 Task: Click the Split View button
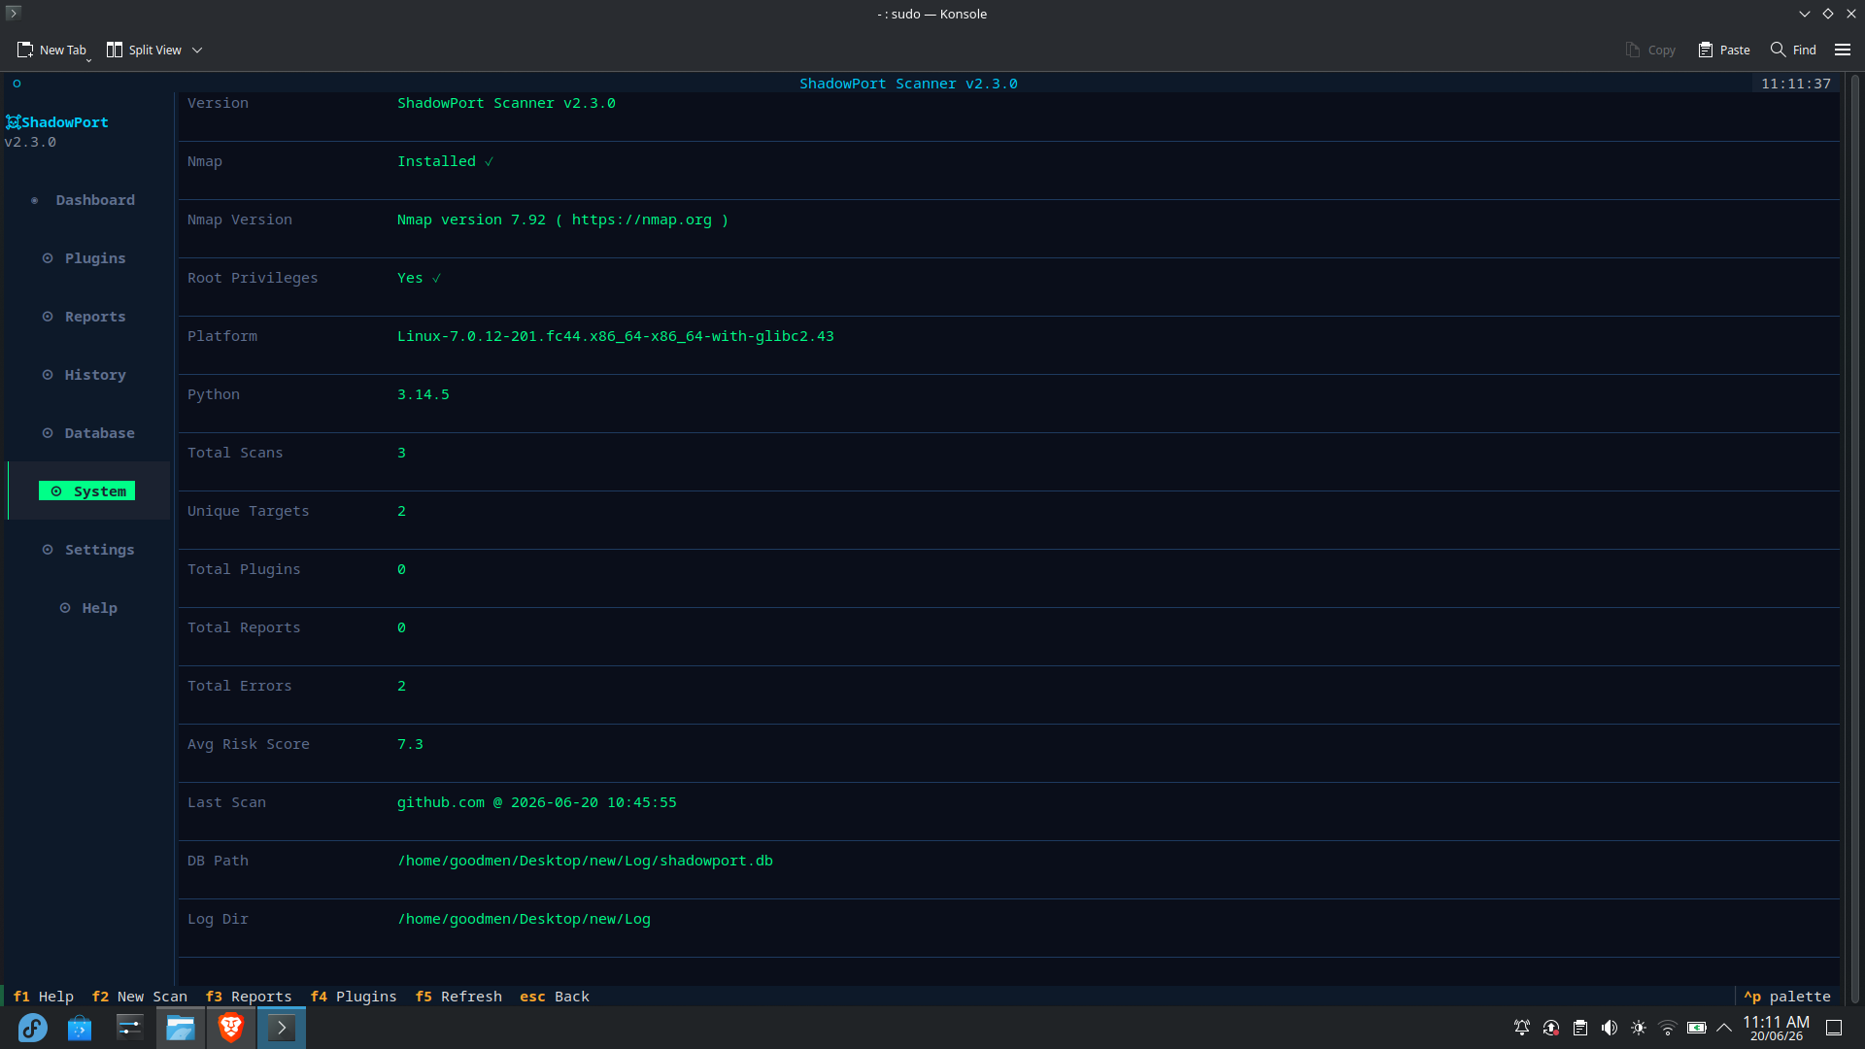point(144,50)
